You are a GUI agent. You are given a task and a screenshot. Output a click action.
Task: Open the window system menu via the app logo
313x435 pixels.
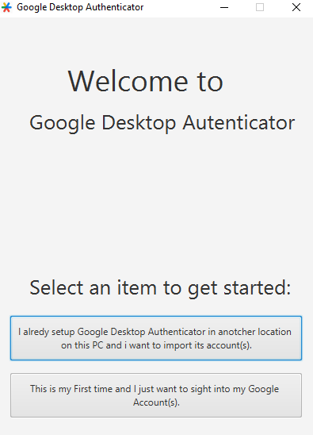6,7
